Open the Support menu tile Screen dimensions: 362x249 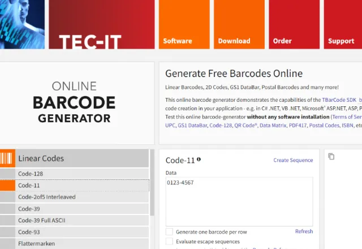click(x=343, y=24)
